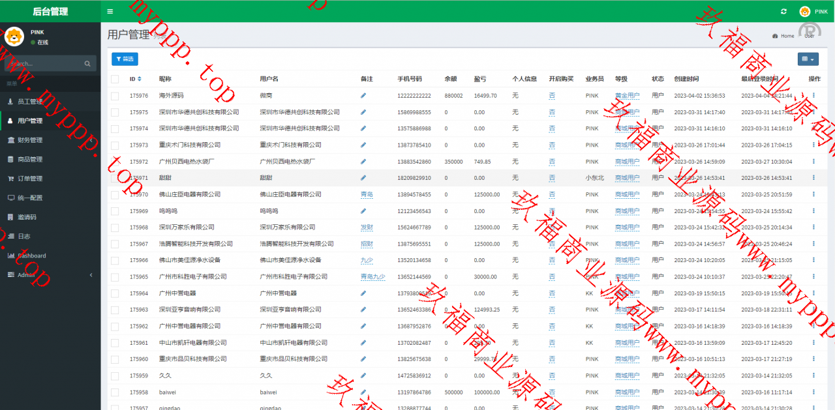Toggle the sidebar with the hamburger icon
Image resolution: width=835 pixels, height=410 pixels.
(x=110, y=11)
